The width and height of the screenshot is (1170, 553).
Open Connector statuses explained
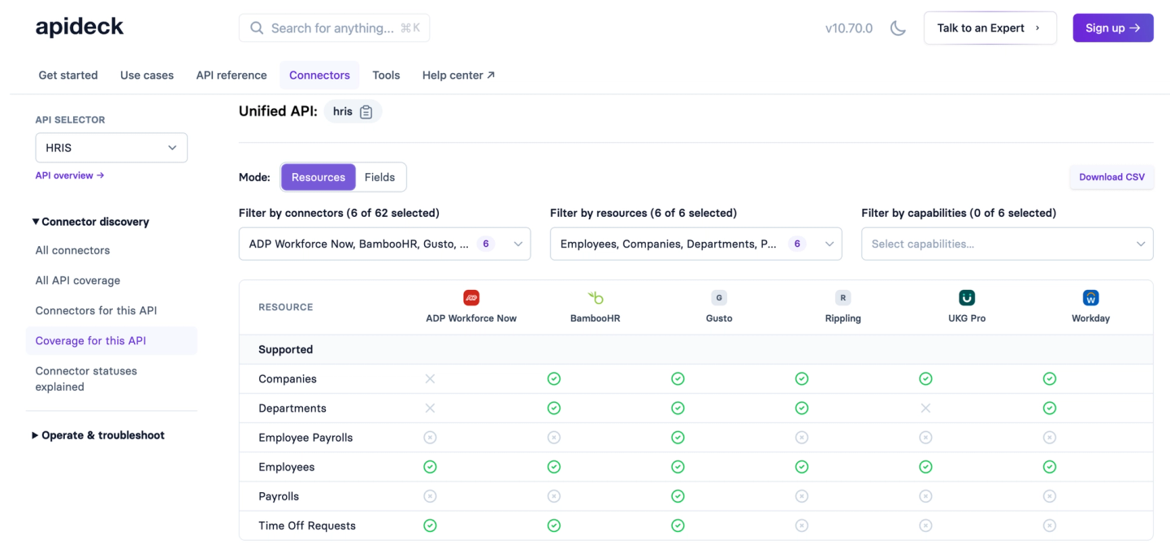(x=86, y=378)
